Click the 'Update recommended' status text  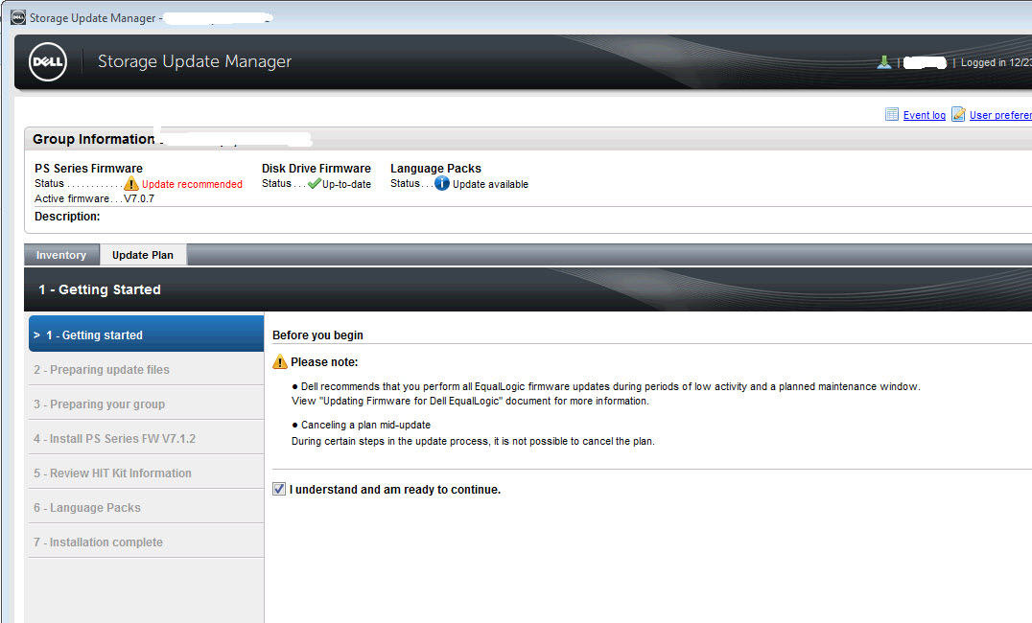coord(192,184)
